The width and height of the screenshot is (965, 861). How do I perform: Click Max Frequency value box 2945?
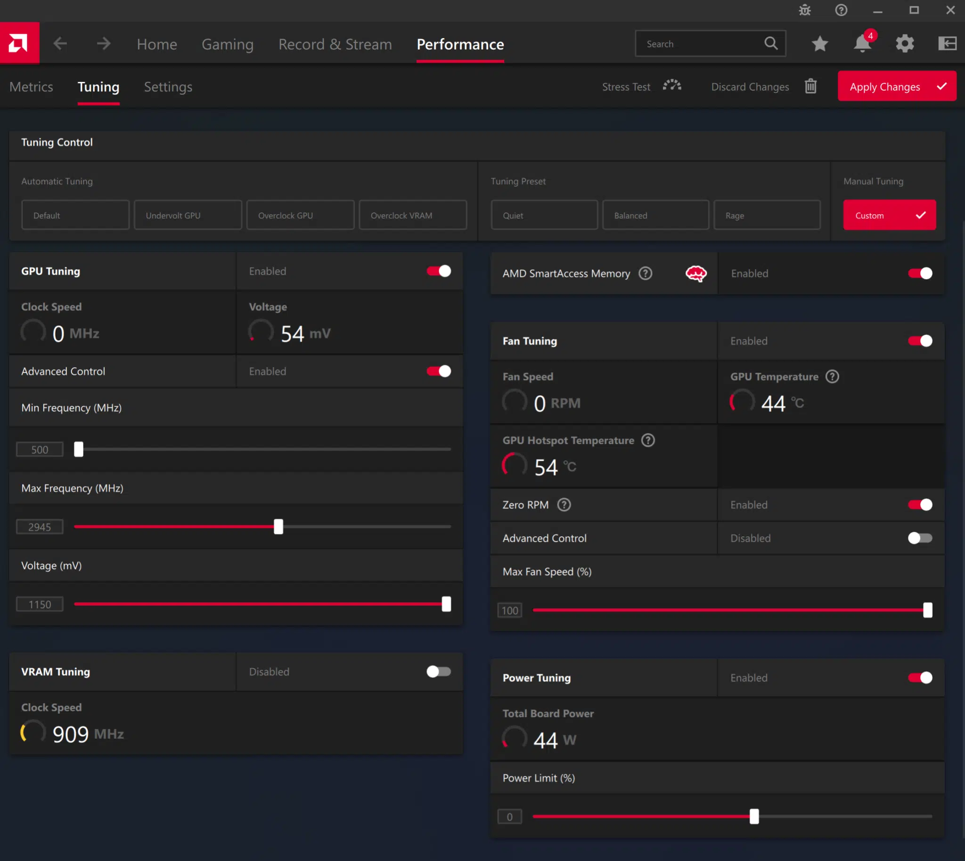(40, 527)
